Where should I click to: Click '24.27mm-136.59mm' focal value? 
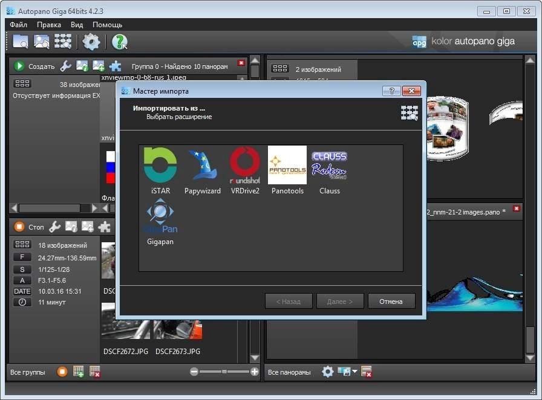click(x=67, y=258)
